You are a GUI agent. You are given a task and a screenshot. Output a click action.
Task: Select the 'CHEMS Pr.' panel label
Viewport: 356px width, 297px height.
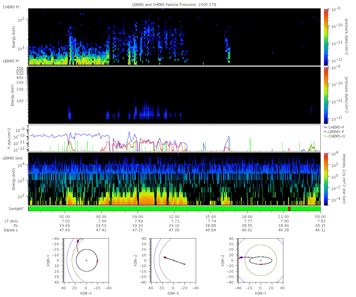tap(12, 7)
